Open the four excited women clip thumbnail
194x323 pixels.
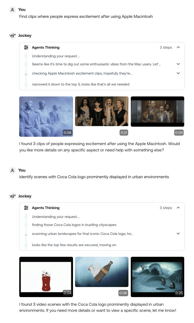tap(102, 111)
